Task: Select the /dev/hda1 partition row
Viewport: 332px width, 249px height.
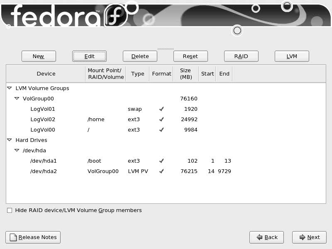Action: [166, 161]
